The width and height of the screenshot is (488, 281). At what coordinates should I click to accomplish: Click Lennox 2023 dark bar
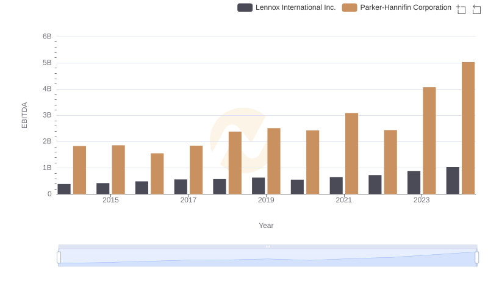(414, 182)
